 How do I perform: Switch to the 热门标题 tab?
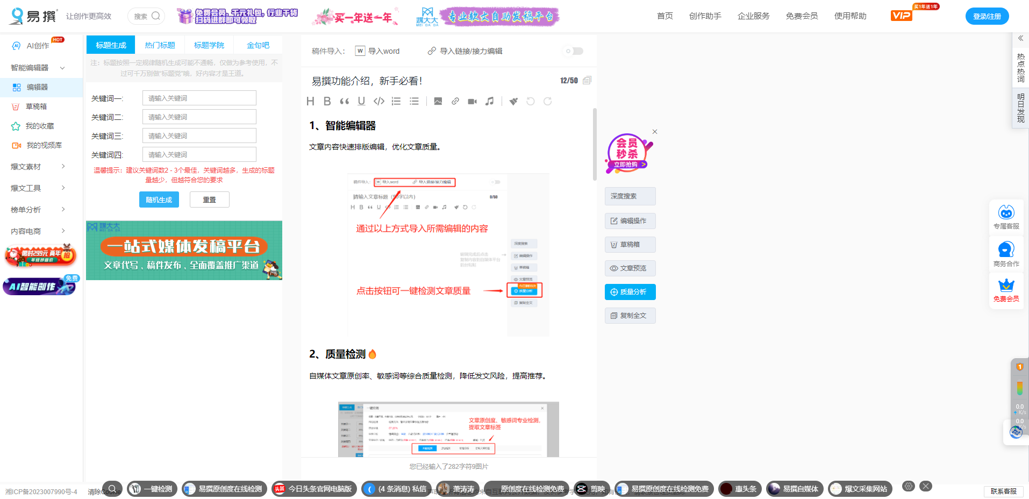point(159,45)
